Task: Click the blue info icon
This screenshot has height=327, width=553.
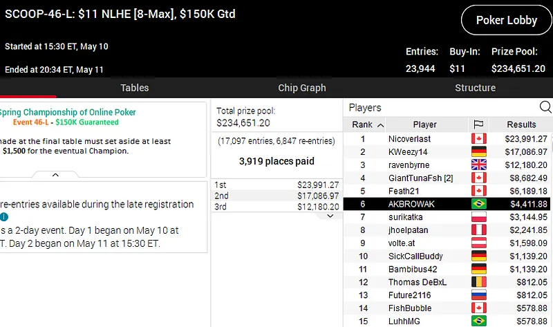Action: [5, 216]
